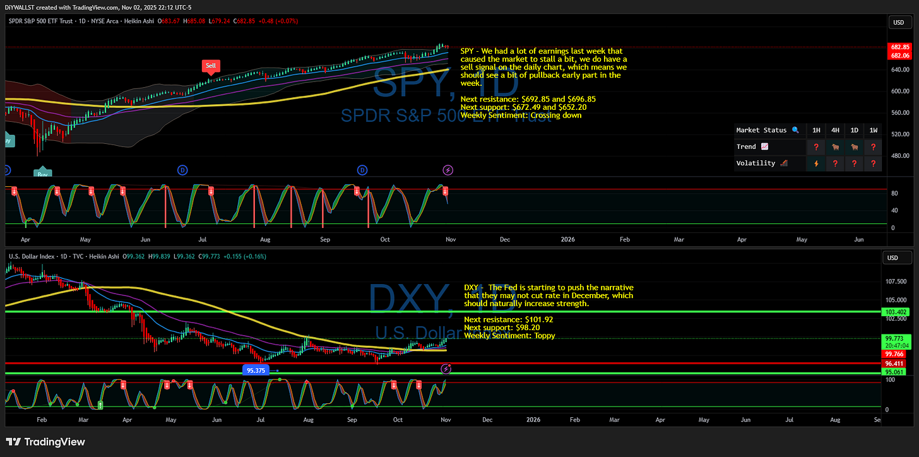Viewport: 919px width, 457px height.
Task: Click the roller coaster icon beside Volatility
Action: click(783, 163)
